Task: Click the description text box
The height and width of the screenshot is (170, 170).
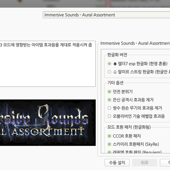Action: tap(48, 64)
